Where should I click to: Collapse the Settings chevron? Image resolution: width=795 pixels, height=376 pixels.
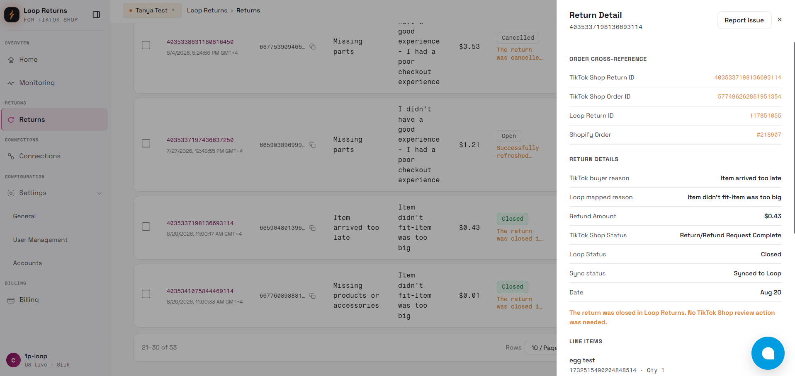click(x=100, y=193)
